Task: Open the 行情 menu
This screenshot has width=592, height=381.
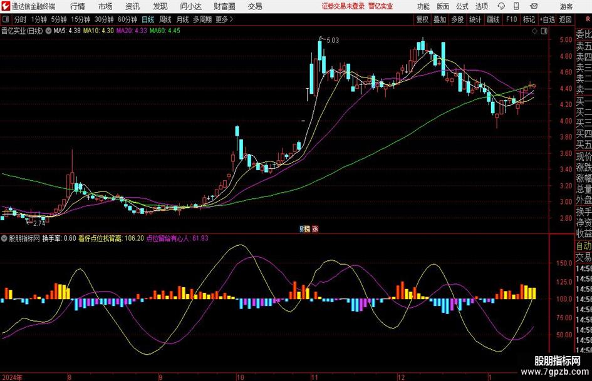Action: click(x=78, y=6)
